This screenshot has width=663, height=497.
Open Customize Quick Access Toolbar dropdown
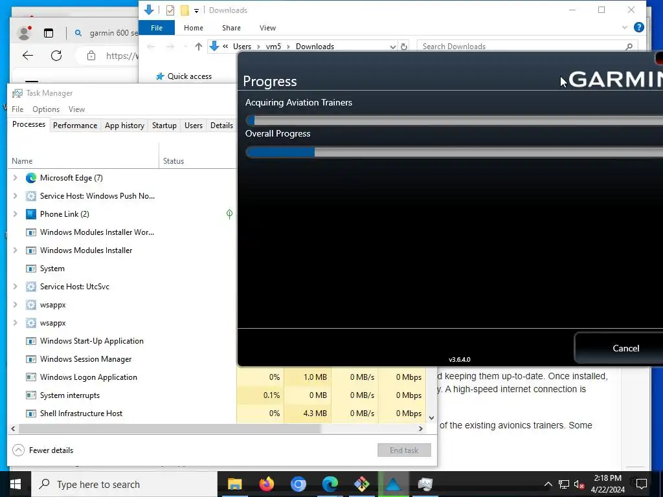pyautogui.click(x=196, y=10)
